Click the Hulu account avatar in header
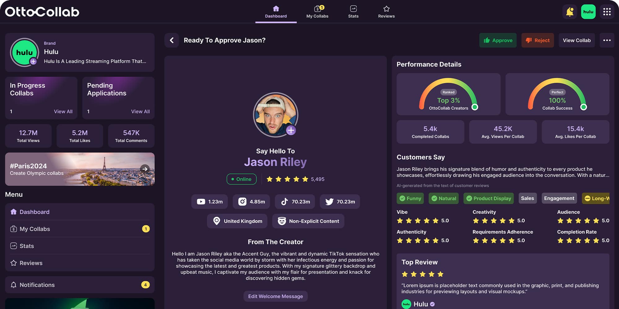This screenshot has height=309, width=619. tap(588, 12)
